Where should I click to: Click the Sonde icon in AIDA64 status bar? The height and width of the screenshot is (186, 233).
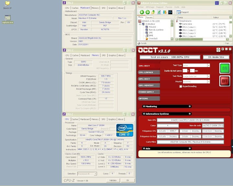pyautogui.click(x=139, y=43)
